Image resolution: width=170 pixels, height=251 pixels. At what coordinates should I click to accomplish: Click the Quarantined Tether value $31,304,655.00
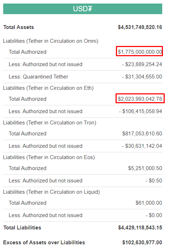(142, 77)
